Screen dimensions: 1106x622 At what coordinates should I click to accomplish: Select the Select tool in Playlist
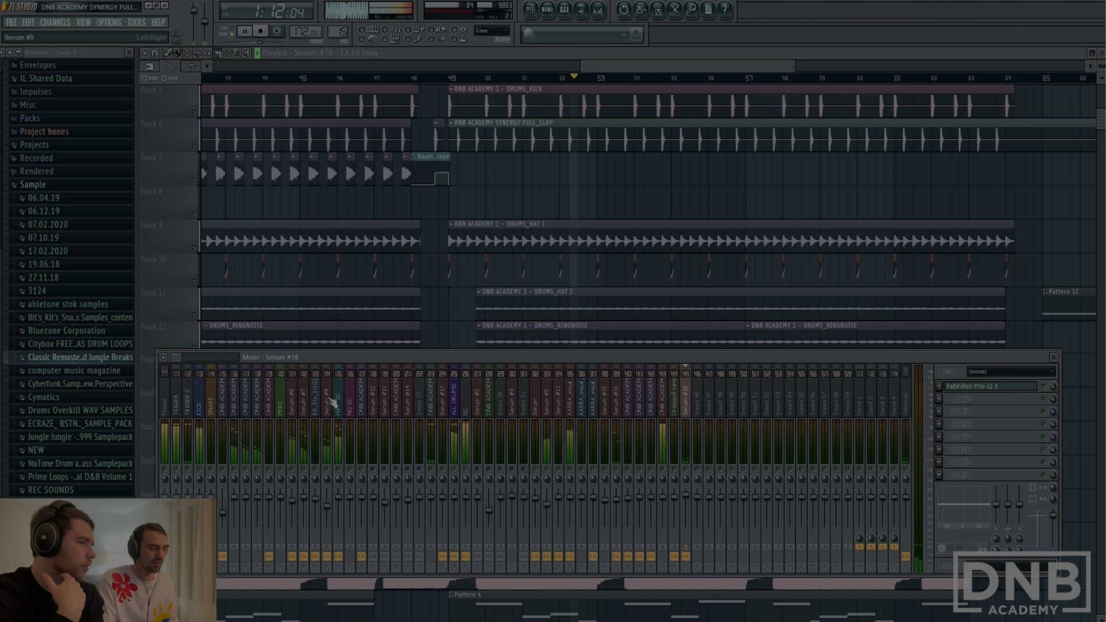click(227, 53)
